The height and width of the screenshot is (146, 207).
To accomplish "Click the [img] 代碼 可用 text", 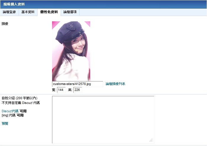I will coord(13,115).
